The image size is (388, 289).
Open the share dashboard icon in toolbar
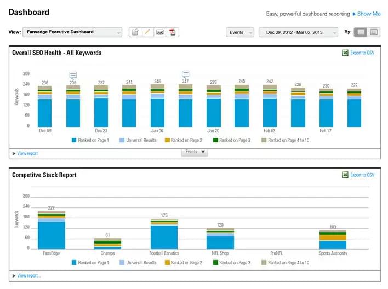135,32
